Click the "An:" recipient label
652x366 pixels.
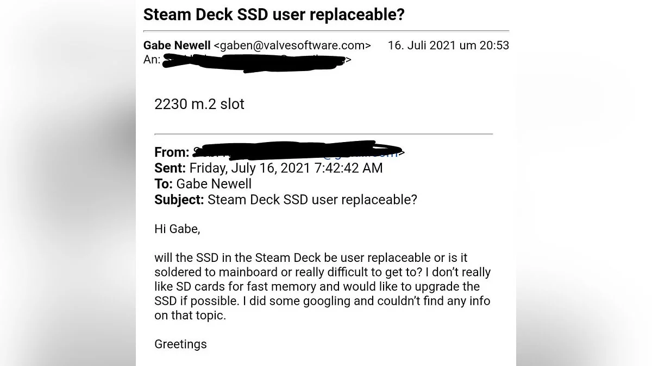pyautogui.click(x=152, y=60)
